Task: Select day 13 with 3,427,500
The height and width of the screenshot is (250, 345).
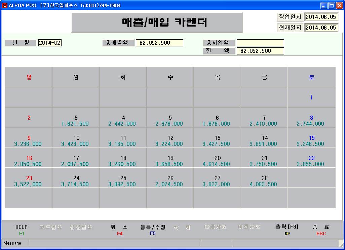Action: click(217, 138)
